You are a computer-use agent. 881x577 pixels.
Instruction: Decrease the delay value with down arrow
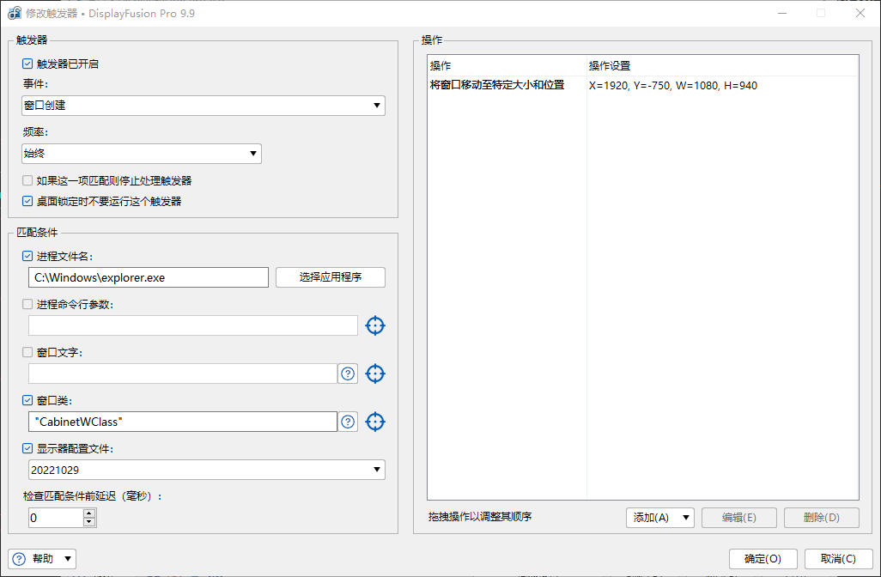pos(88,522)
